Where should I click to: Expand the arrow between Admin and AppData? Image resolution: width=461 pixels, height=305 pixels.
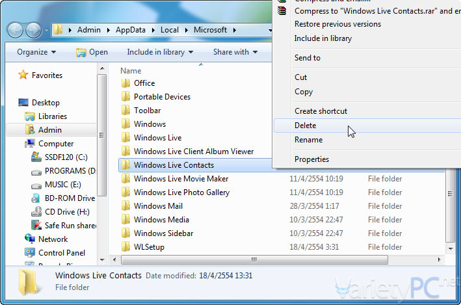click(109, 30)
